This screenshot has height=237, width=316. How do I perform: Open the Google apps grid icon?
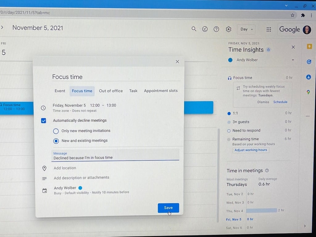pos(269,29)
